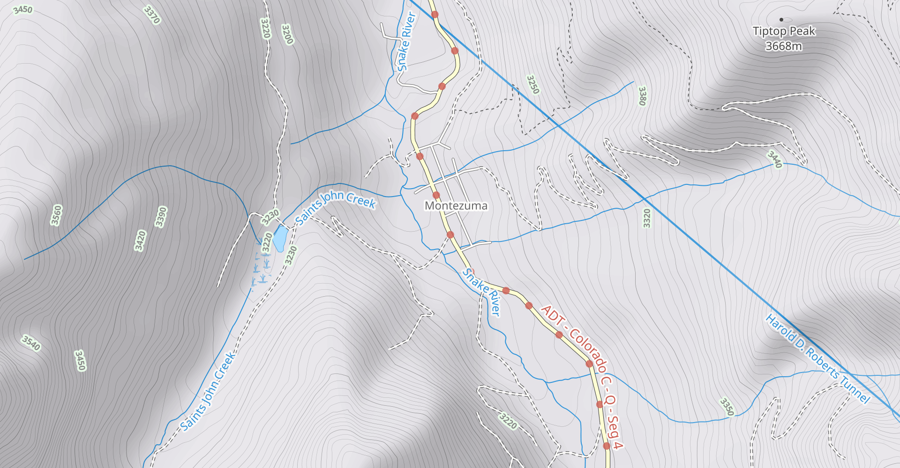
Task: Click the 3390 contour elevation label
Action: click(x=161, y=217)
